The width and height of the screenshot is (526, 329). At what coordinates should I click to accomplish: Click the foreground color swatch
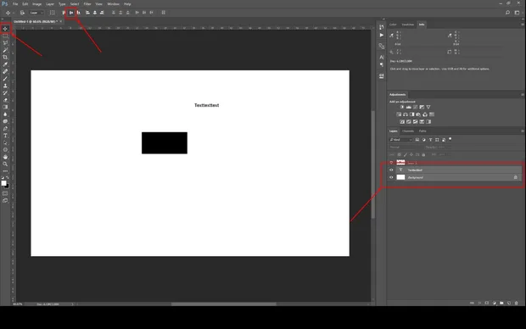(3, 183)
